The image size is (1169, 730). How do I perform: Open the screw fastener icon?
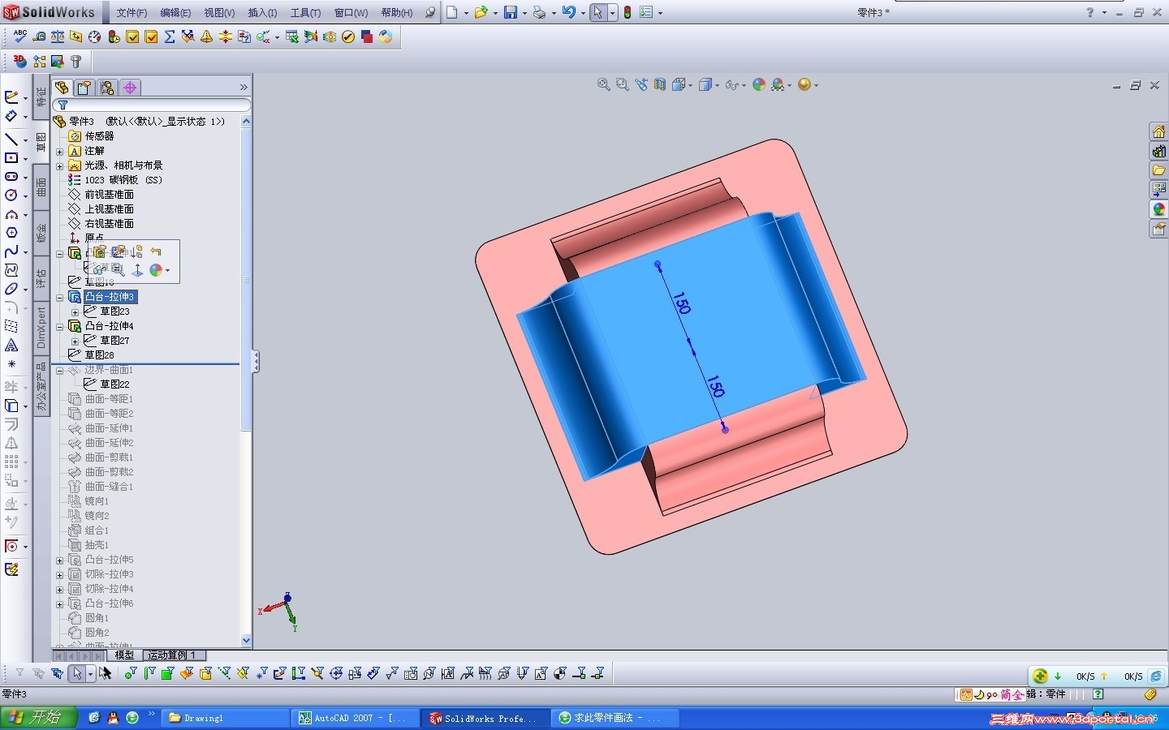tap(76, 62)
